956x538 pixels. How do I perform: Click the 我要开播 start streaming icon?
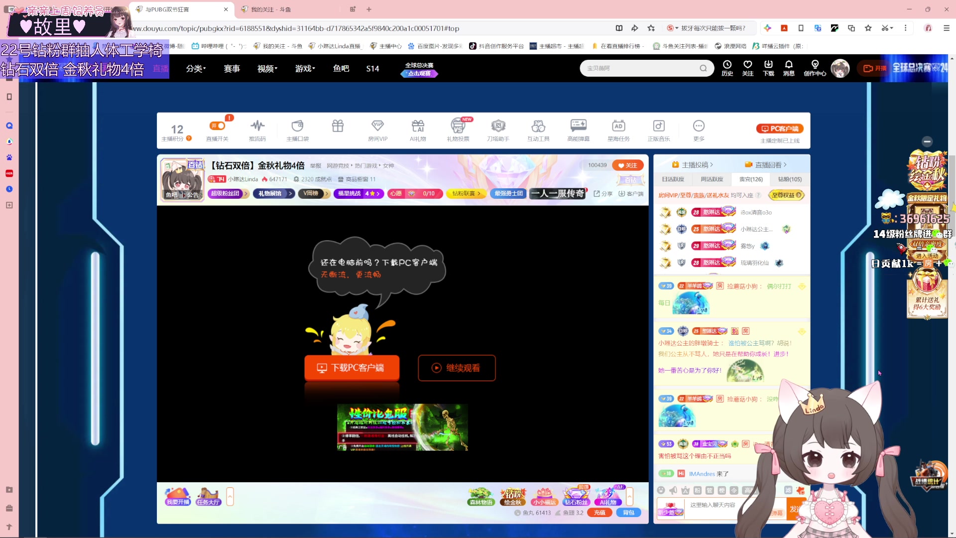point(178,497)
